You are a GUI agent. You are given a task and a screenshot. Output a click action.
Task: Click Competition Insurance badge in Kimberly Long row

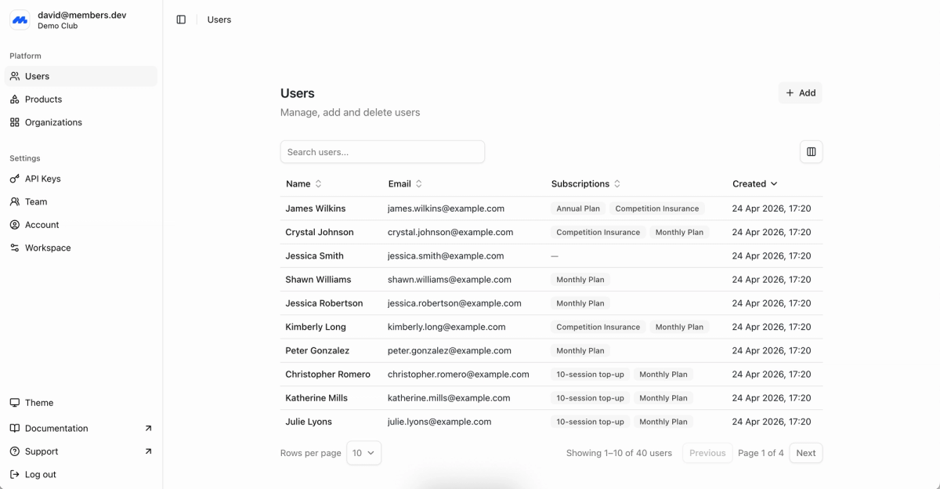pos(598,327)
